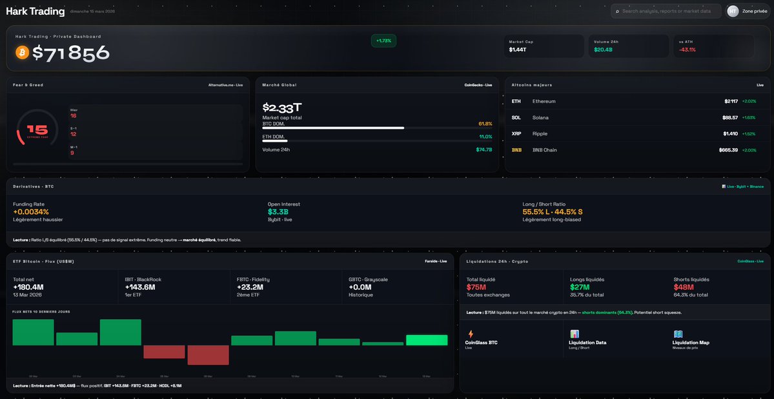
Task: Click the 55.5% L · 44.5% S ratio
Action: (x=553, y=212)
